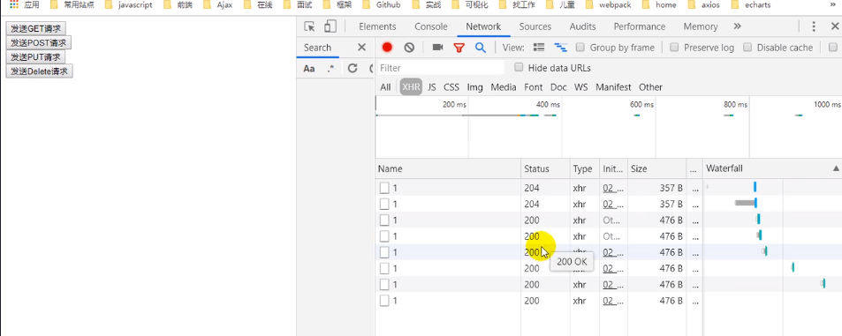Viewport: 842px width, 336px height.
Task: Select the Network tab
Action: [x=483, y=26]
